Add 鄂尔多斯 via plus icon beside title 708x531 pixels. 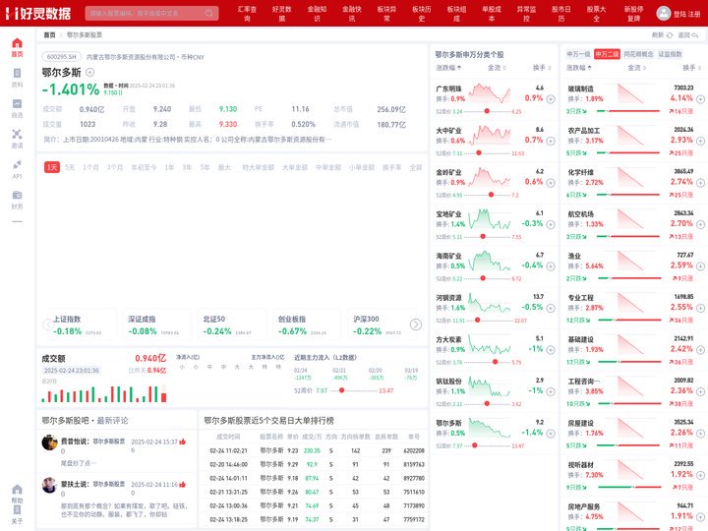[x=89, y=72]
